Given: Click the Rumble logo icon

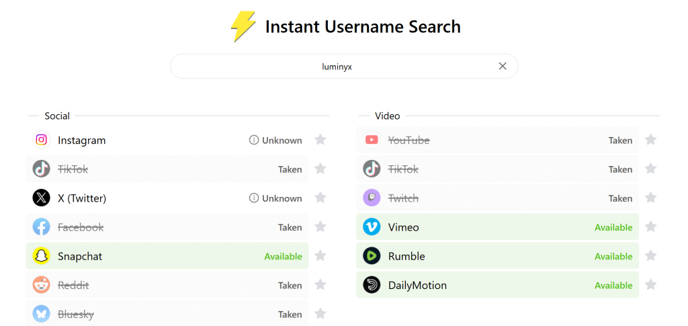Looking at the screenshot, I should tap(372, 256).
